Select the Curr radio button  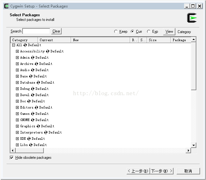point(132,32)
